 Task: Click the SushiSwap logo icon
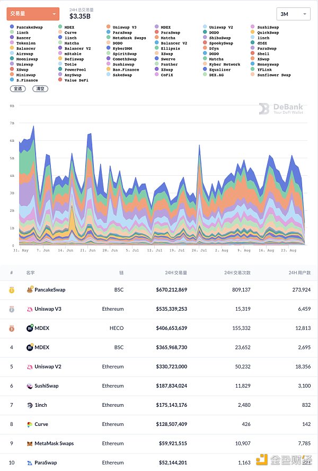pos(30,386)
